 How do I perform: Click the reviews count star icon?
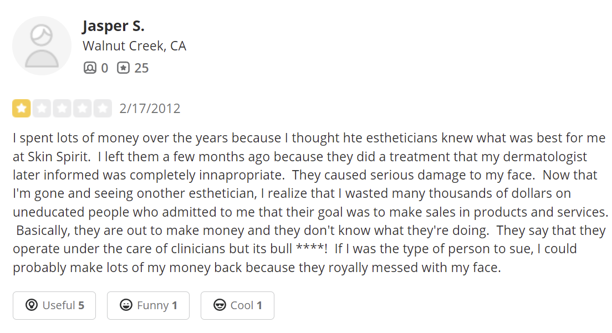point(123,68)
